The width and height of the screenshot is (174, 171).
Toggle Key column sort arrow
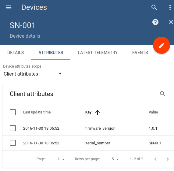[x=98, y=112]
